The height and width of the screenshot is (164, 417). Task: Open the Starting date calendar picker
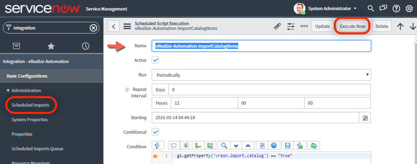click(365, 118)
